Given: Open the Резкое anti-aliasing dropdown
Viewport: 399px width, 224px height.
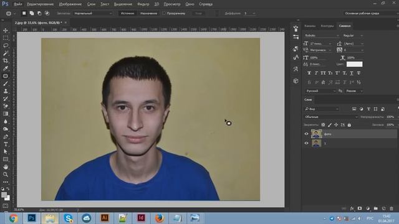Looking at the screenshot, I should click(x=354, y=91).
